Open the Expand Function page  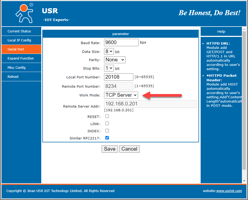pyautogui.click(x=21, y=58)
